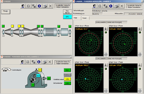Click the generator body on turbine diagram
This screenshot has width=144, height=94.
pyautogui.click(x=50, y=32)
